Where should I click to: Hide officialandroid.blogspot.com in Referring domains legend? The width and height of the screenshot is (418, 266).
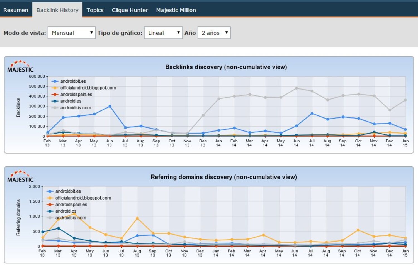83,198
